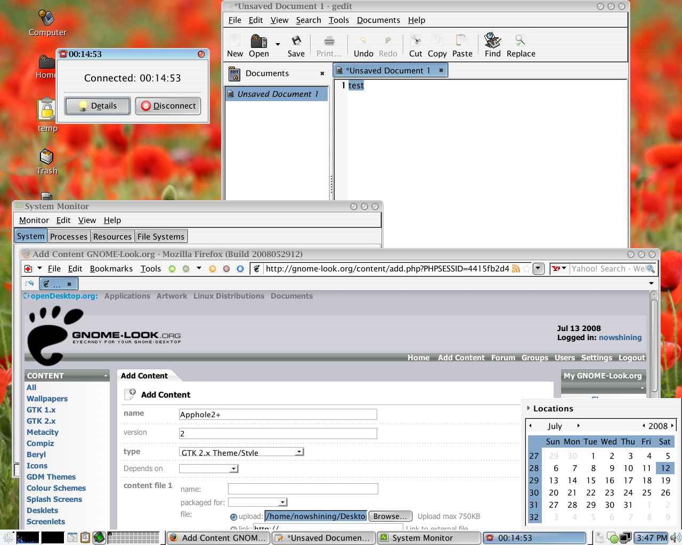
Task: Click the network monitors tray icon
Action: pyautogui.click(x=624, y=538)
